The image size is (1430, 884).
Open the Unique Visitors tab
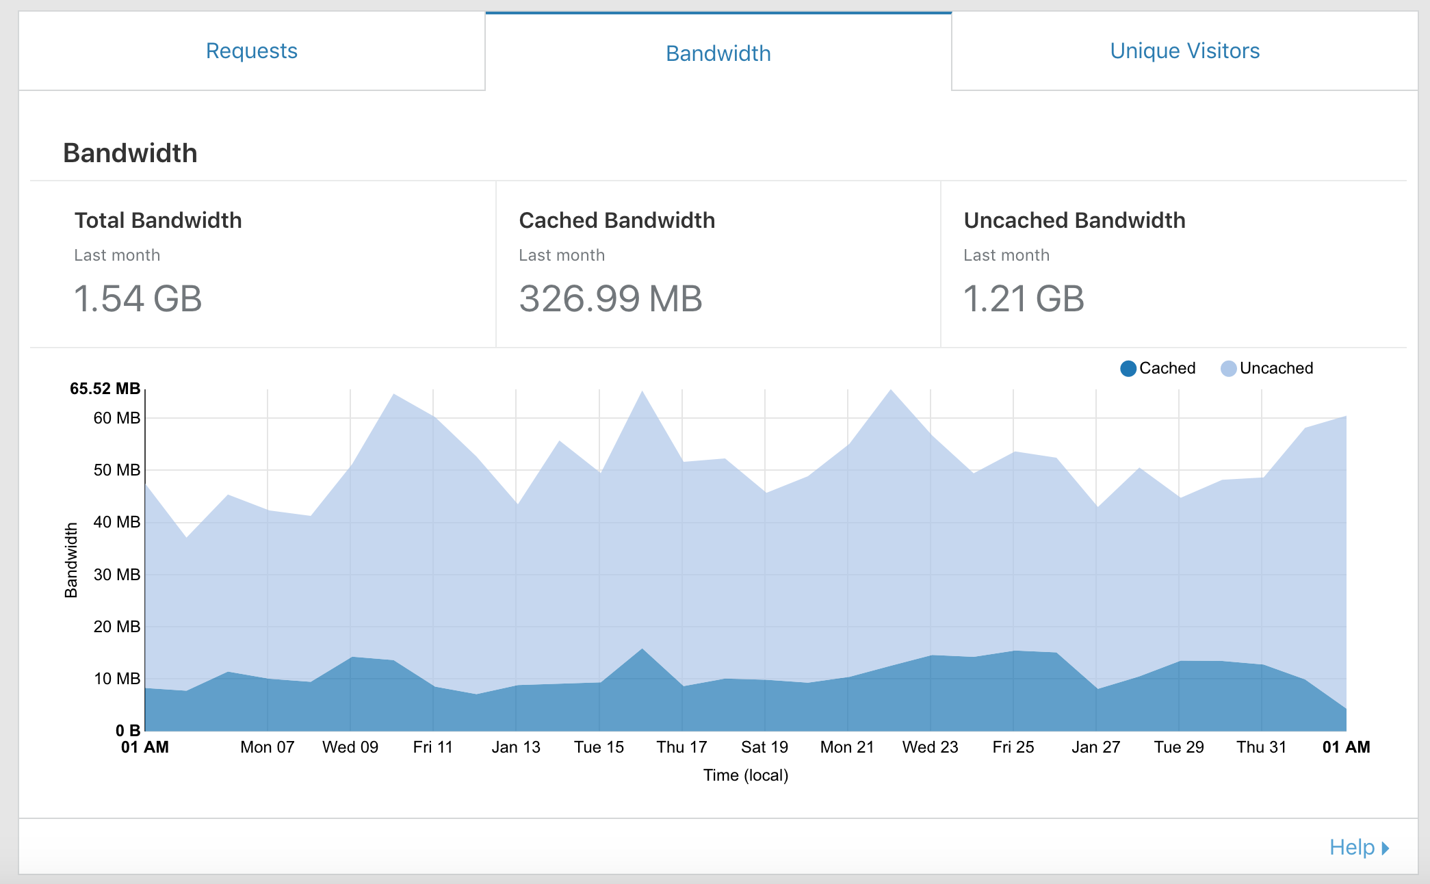coord(1184,51)
